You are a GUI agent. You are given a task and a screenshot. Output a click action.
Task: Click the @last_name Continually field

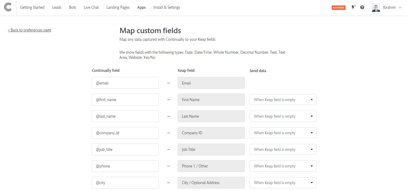tap(125, 116)
